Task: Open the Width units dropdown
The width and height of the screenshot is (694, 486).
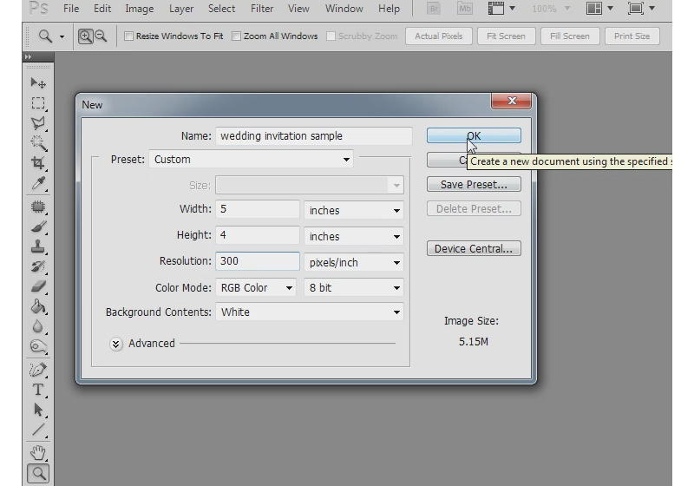Action: click(x=354, y=210)
